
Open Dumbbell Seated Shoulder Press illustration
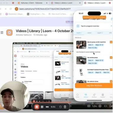[x=81, y=72]
